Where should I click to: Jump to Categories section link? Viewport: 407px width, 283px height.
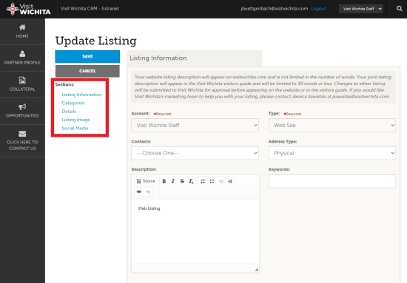pos(73,103)
